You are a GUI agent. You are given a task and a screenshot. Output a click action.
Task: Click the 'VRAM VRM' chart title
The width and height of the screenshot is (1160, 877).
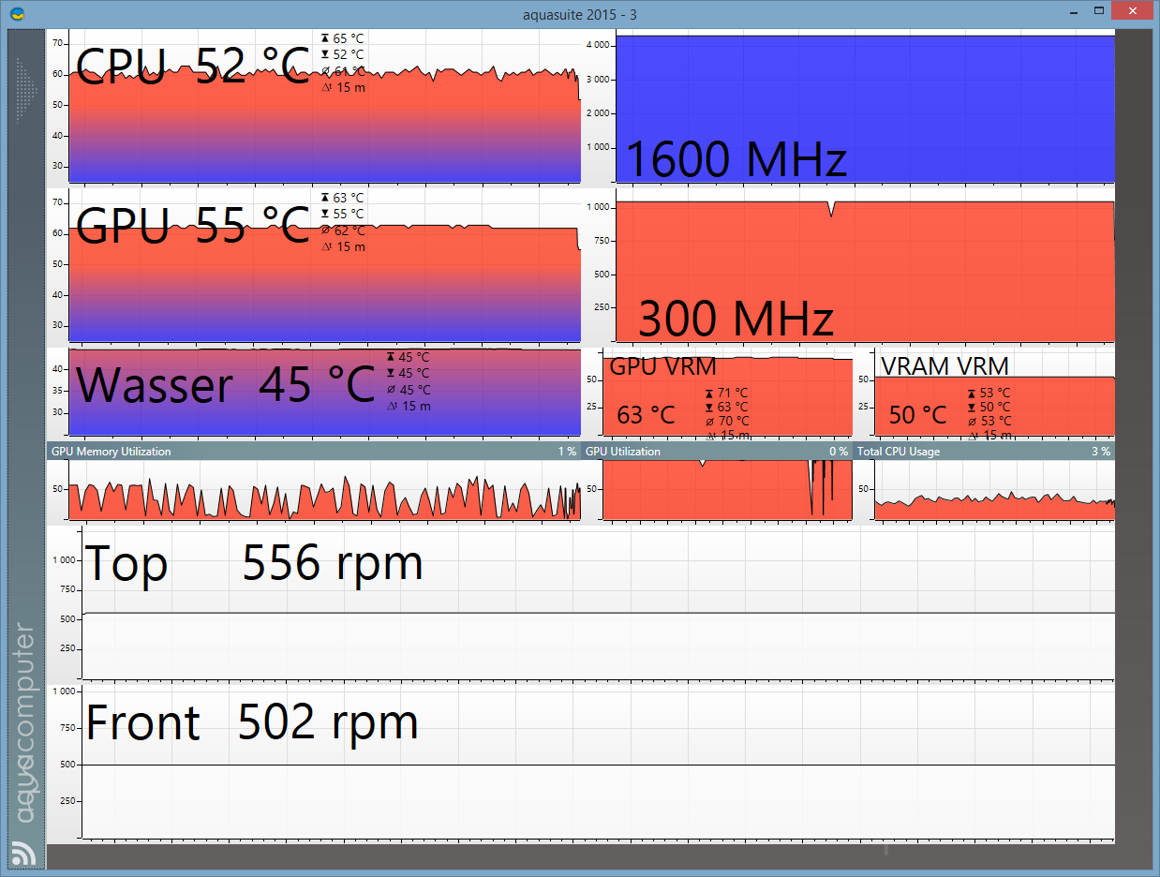944,366
